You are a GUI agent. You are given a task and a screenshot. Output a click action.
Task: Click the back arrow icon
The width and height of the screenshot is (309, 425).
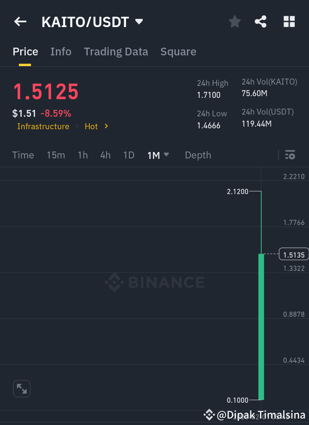[x=20, y=21]
